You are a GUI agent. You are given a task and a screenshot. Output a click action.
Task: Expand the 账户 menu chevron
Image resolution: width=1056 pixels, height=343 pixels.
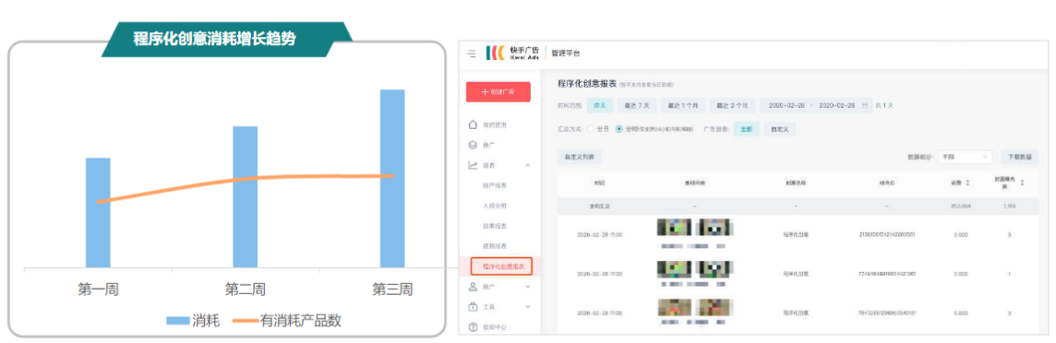click(527, 287)
